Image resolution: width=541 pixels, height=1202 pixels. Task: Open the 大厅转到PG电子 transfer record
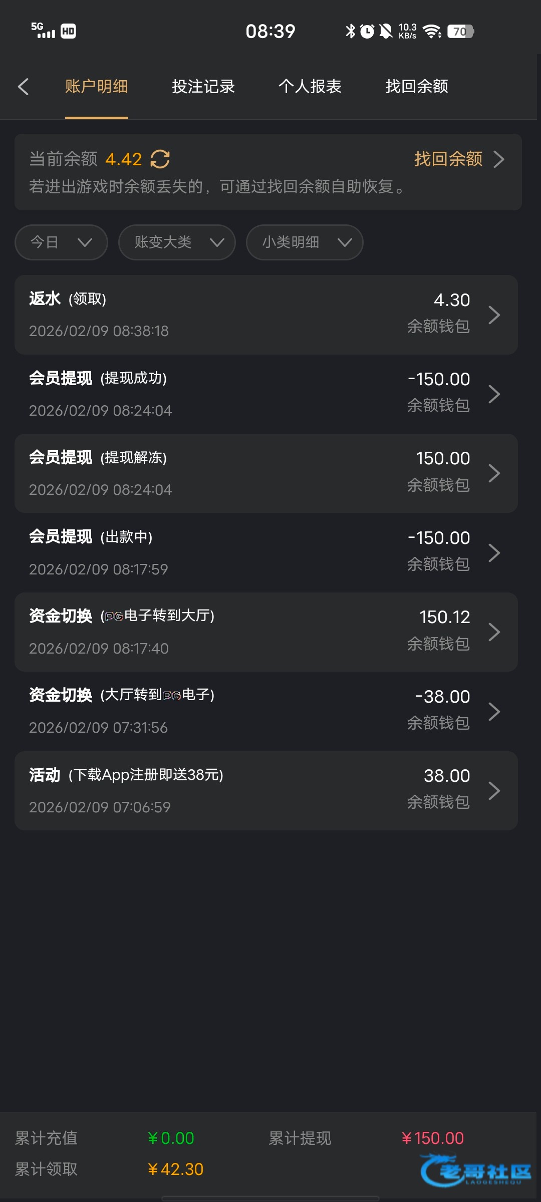coord(266,711)
